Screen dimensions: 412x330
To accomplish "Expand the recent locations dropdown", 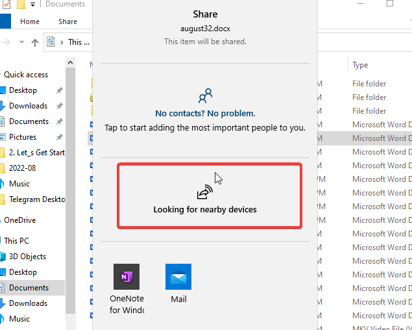I will [21, 42].
